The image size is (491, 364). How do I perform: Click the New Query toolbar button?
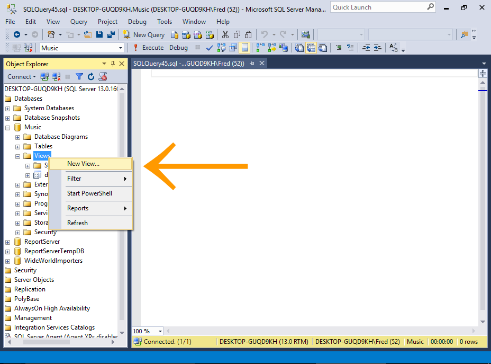(144, 34)
